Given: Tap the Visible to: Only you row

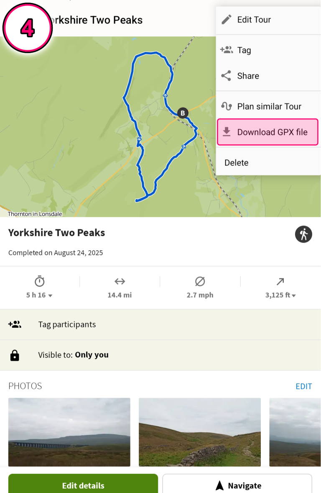Looking at the screenshot, I should point(160,355).
